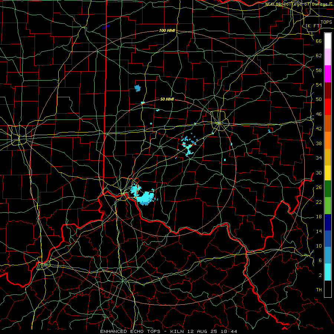Click the TH threshold label
334x334 pixels.
tap(319, 290)
